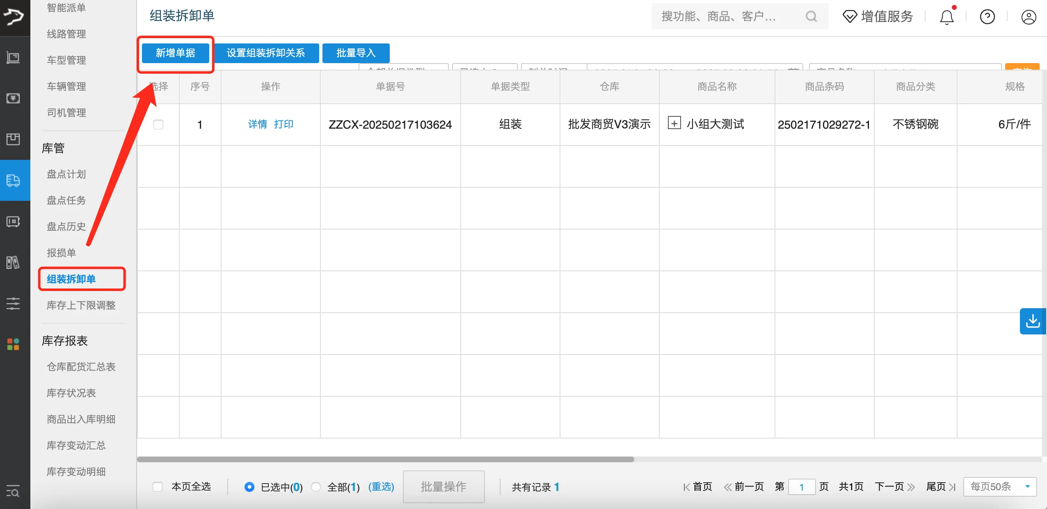This screenshot has width=1047, height=509.
Task: Click the sliders settings sidebar icon
Action: point(13,303)
